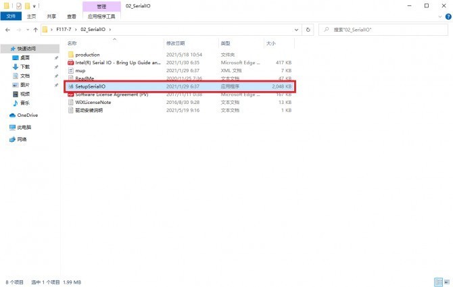Open 快速访问 in the navigation pane
This screenshot has height=287, width=453.
pyautogui.click(x=26, y=49)
